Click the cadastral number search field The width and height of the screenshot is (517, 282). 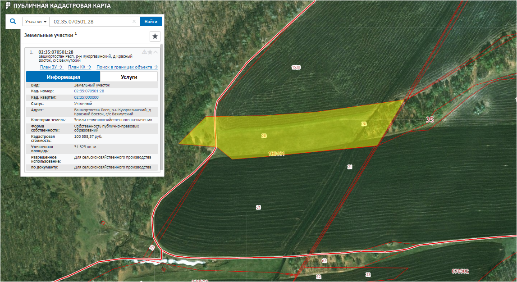pyautogui.click(x=90, y=22)
